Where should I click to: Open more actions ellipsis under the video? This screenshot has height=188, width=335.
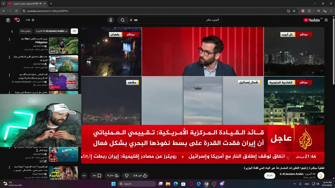tap(84, 176)
